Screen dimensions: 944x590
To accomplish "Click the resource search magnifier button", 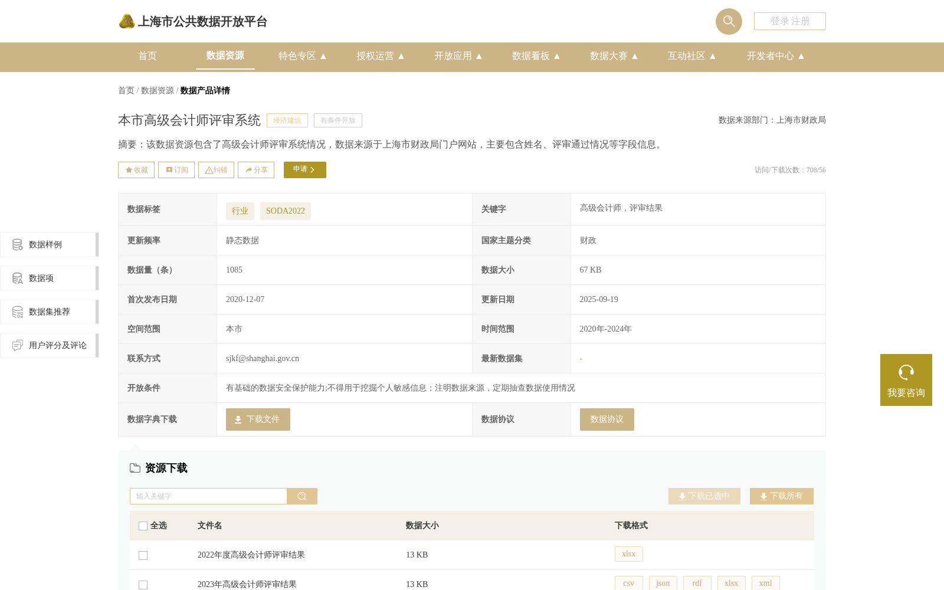I will [302, 496].
